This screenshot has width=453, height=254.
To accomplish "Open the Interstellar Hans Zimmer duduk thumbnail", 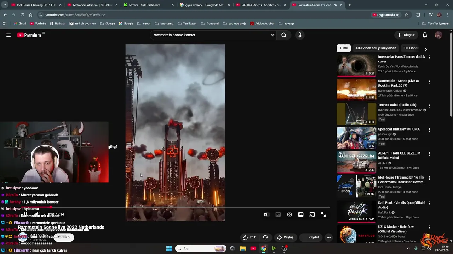I will pos(356,65).
